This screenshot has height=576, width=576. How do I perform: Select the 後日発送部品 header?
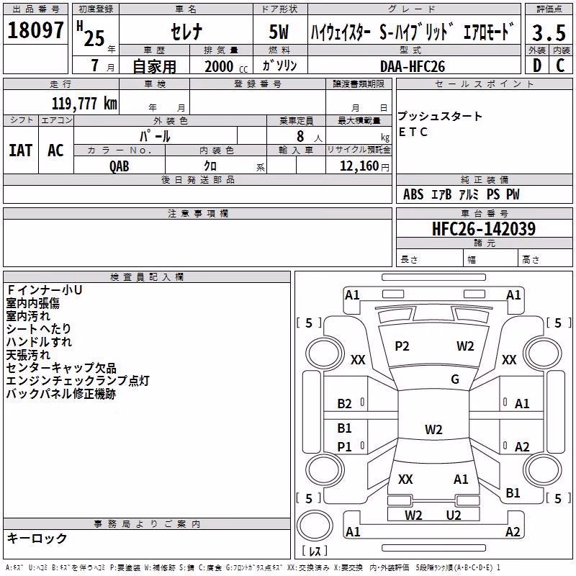197,179
